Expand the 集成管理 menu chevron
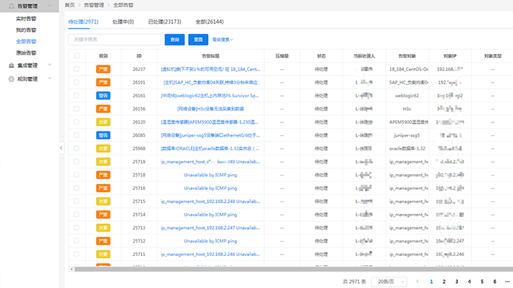This screenshot has width=513, height=288. (49, 65)
